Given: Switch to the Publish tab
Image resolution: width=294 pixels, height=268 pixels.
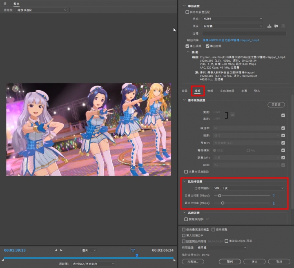Looking at the screenshot, I should click(x=257, y=91).
